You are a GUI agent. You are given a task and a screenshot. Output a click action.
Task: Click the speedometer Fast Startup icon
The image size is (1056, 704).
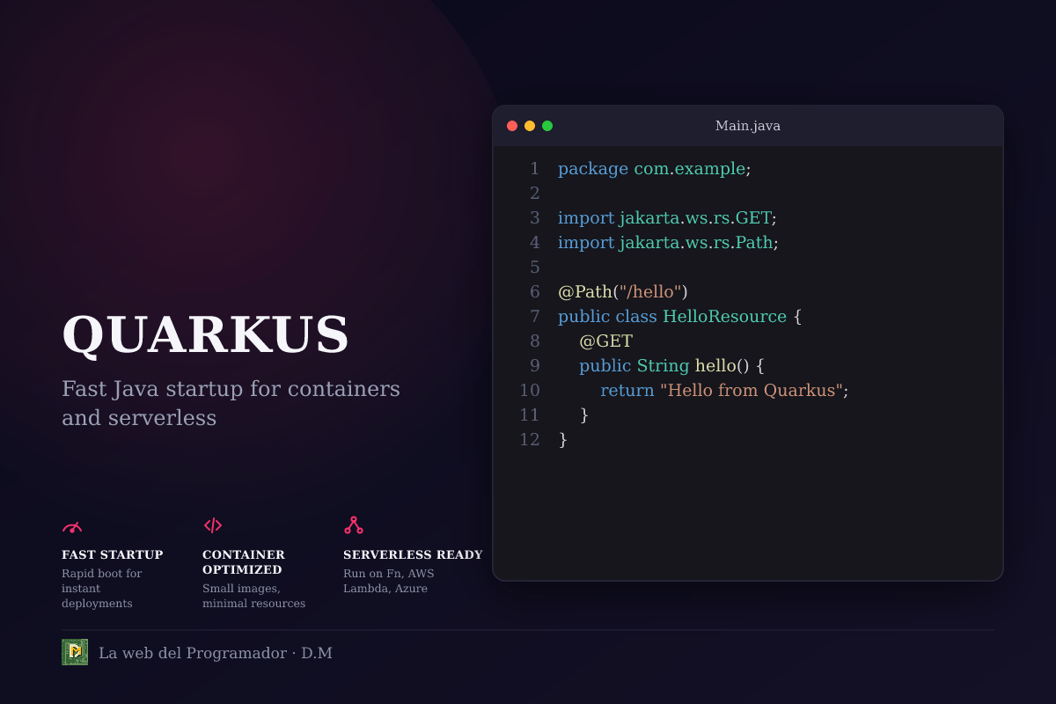pyautogui.click(x=72, y=526)
